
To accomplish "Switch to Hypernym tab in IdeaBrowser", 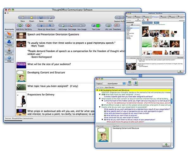I will coord(146,17).
